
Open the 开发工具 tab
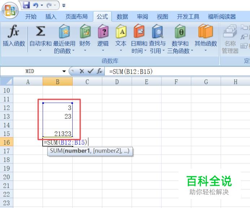pyautogui.click(x=188, y=17)
